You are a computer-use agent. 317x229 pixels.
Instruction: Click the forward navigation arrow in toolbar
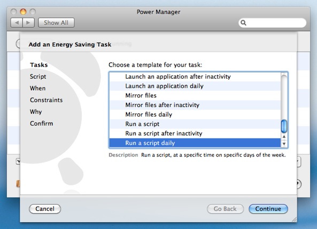pos(28,23)
